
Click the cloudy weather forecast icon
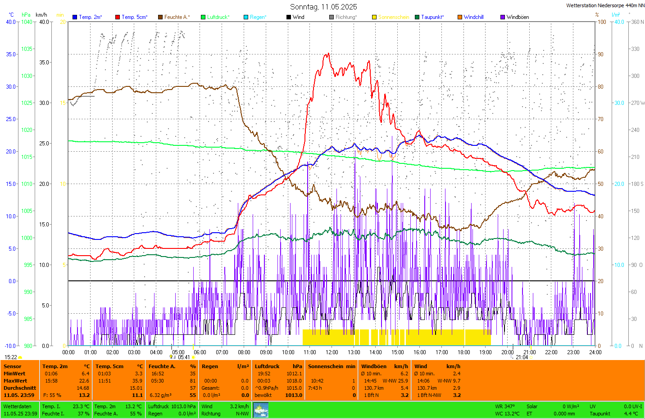[261, 410]
